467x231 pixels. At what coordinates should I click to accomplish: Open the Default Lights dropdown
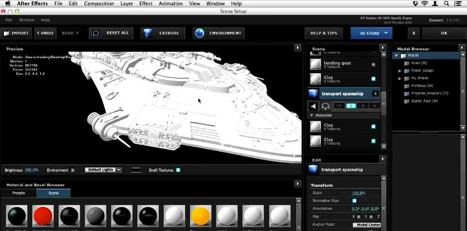103,170
